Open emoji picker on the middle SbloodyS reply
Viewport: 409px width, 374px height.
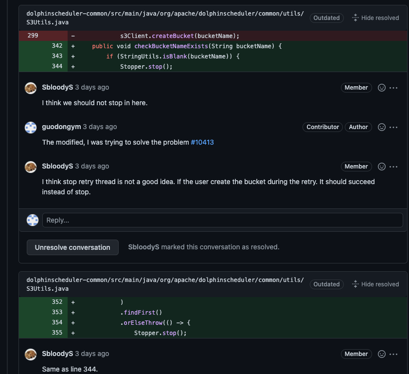[x=381, y=167]
